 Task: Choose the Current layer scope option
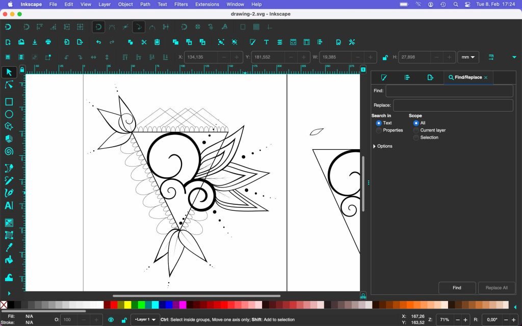(416, 130)
